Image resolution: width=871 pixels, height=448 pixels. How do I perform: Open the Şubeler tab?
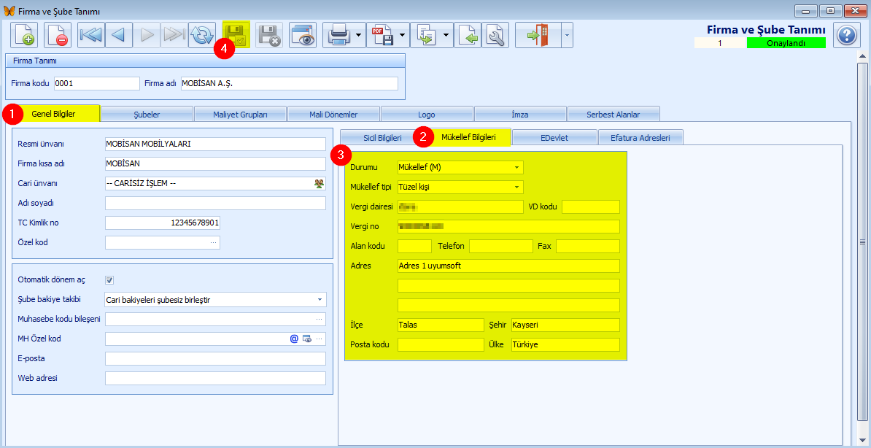147,115
